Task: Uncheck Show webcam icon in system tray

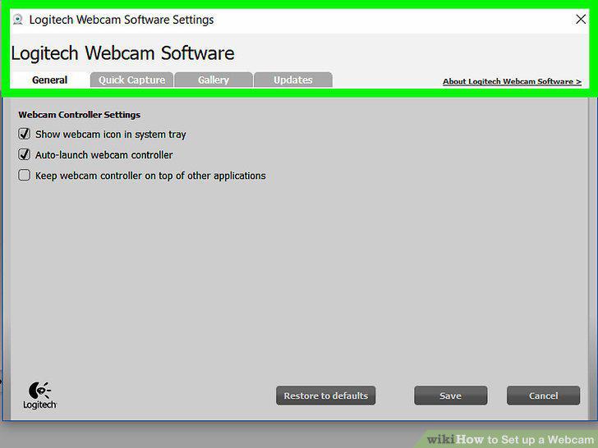Action: click(24, 134)
